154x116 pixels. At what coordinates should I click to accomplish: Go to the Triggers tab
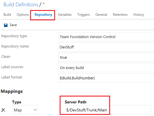[x=83, y=15]
